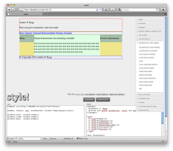Image resolution: width=173 pixels, height=151 pixels.
Task: Open the denna sida link
Action: pyautogui.click(x=79, y=94)
